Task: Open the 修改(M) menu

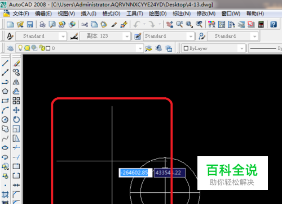Action: [x=206, y=13]
